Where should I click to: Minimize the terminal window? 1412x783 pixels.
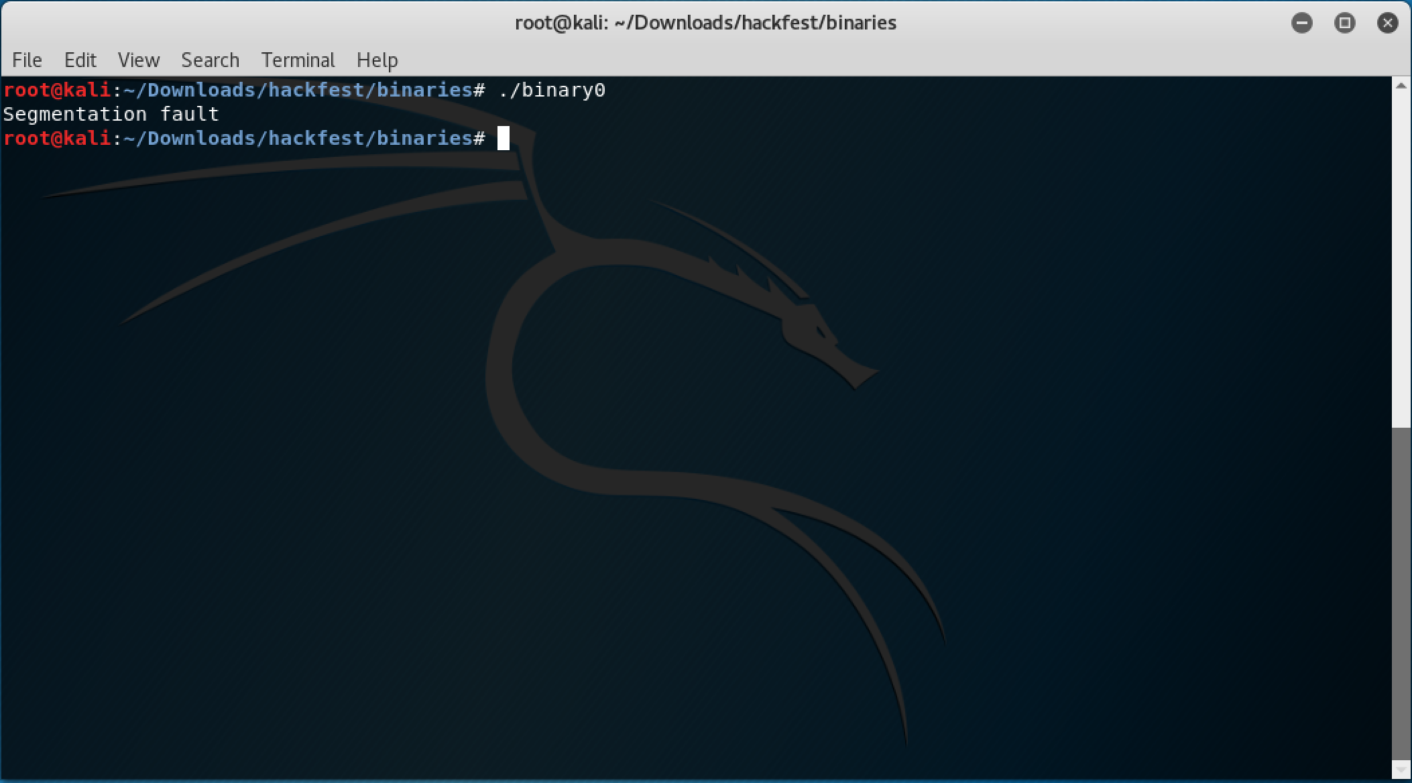(1301, 23)
